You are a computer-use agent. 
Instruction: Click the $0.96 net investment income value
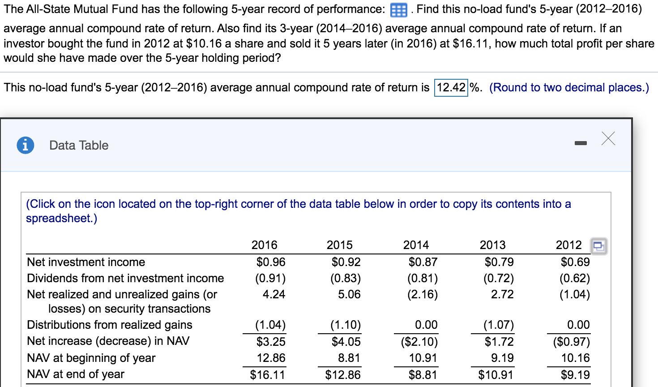[x=271, y=262]
